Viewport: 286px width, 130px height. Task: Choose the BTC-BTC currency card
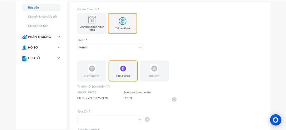154,71
